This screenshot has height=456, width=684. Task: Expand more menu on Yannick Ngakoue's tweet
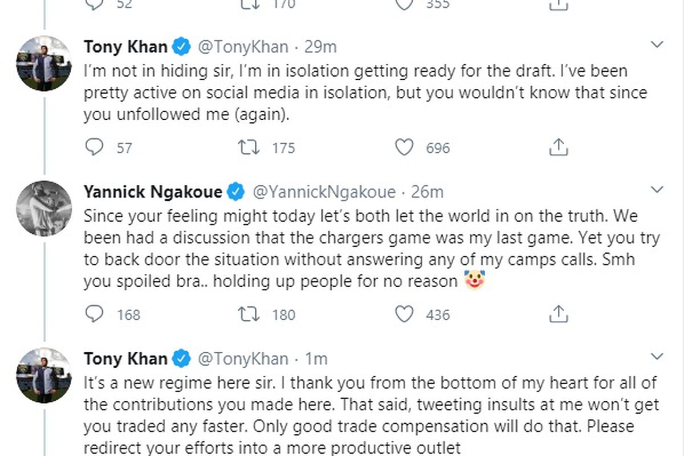pyautogui.click(x=657, y=190)
